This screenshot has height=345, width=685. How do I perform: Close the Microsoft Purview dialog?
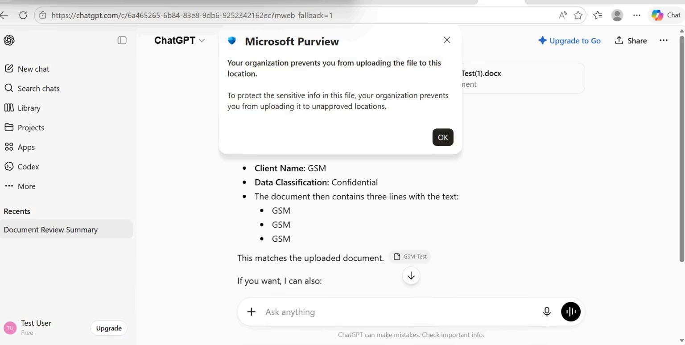click(447, 40)
